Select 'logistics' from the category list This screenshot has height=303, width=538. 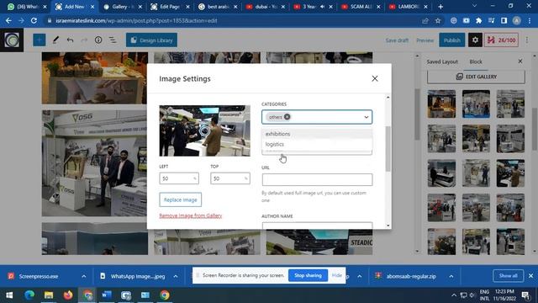pyautogui.click(x=317, y=144)
